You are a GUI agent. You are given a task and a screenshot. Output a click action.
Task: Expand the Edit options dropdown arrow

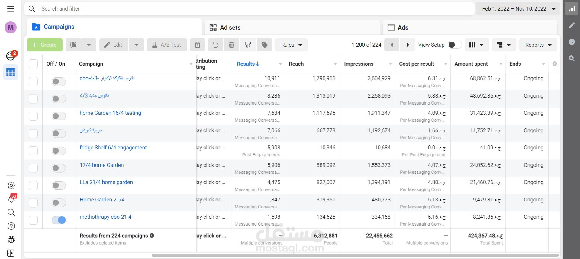(137, 45)
